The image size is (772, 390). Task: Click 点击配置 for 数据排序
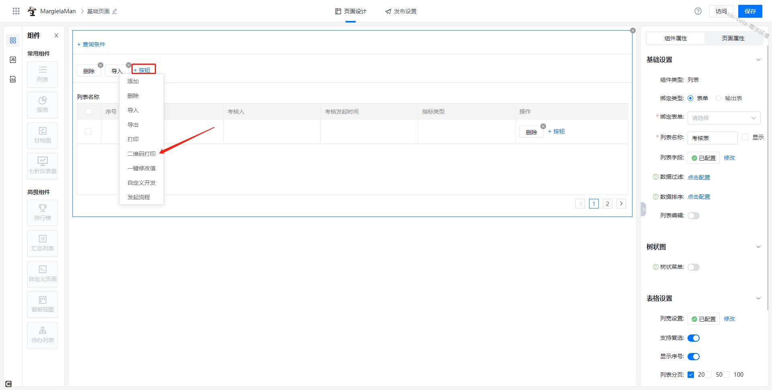(x=699, y=197)
